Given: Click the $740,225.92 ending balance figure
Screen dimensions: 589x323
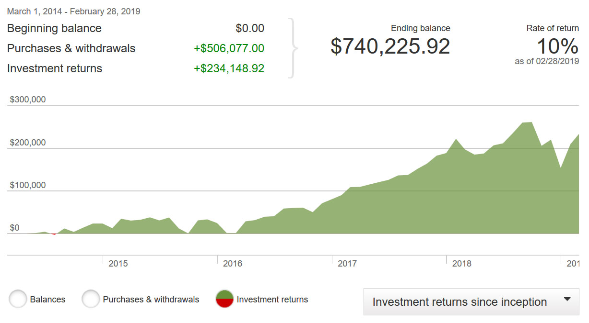Looking at the screenshot, I should pos(390,46).
